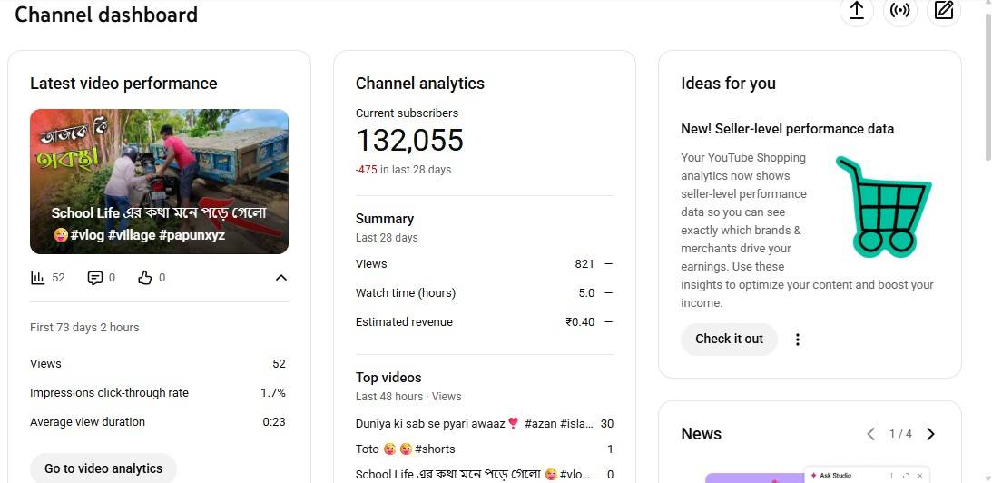Open the Go live broadcast icon
The height and width of the screenshot is (483, 992).
click(x=900, y=11)
